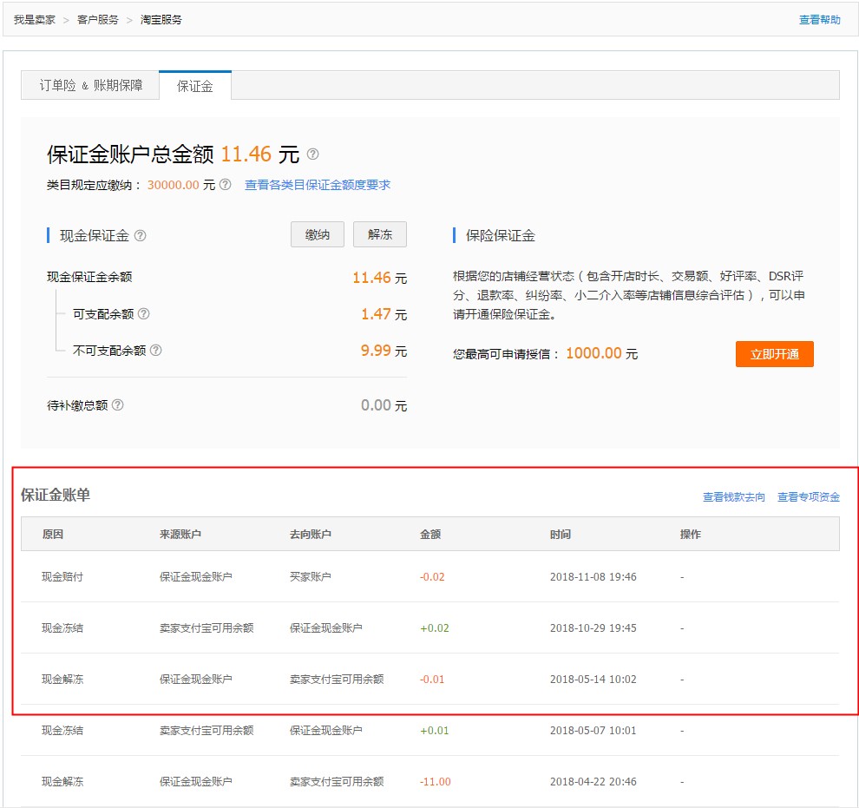Screen dimensions: 859x808
Task: Click the 解冻 button
Action: click(x=380, y=234)
